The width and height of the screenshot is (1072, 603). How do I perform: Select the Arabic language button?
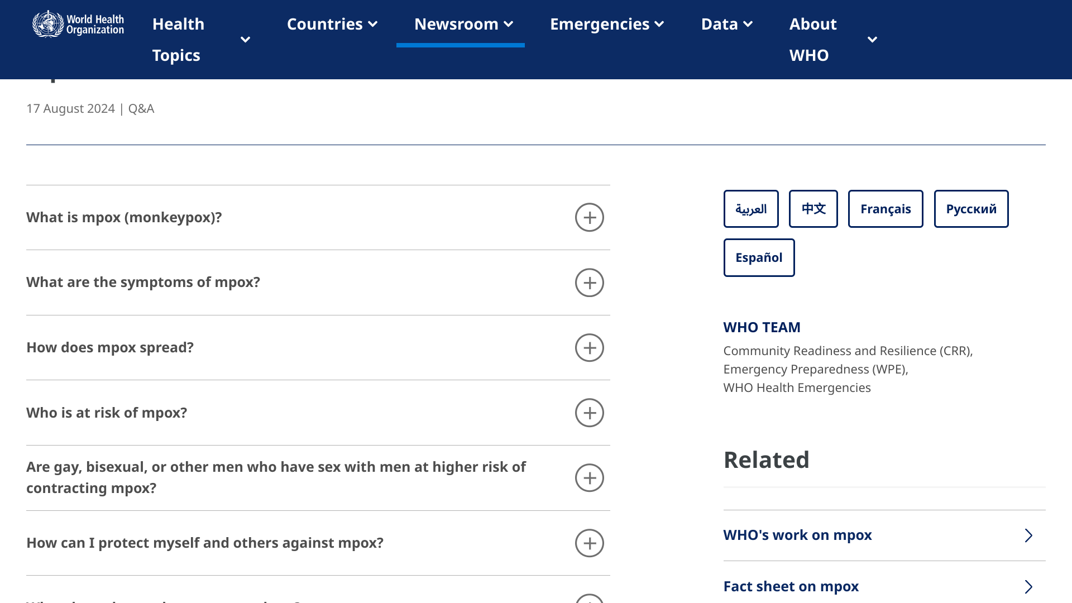coord(751,209)
